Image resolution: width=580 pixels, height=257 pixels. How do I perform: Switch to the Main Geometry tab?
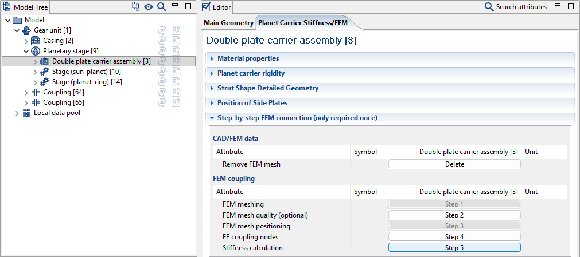(228, 23)
